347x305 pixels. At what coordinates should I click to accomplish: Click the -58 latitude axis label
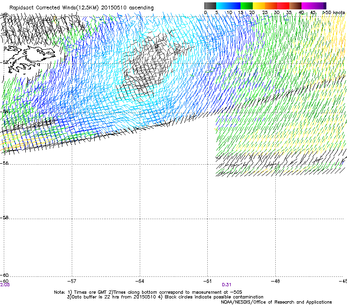click(x=4, y=218)
